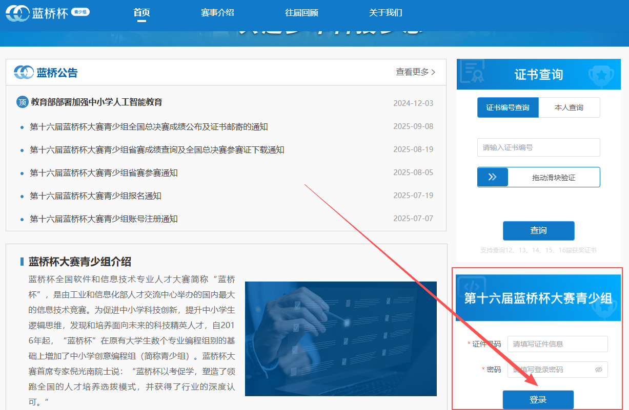629x410 pixels.
Task: Go to the 首页 nav item
Action: pos(141,13)
